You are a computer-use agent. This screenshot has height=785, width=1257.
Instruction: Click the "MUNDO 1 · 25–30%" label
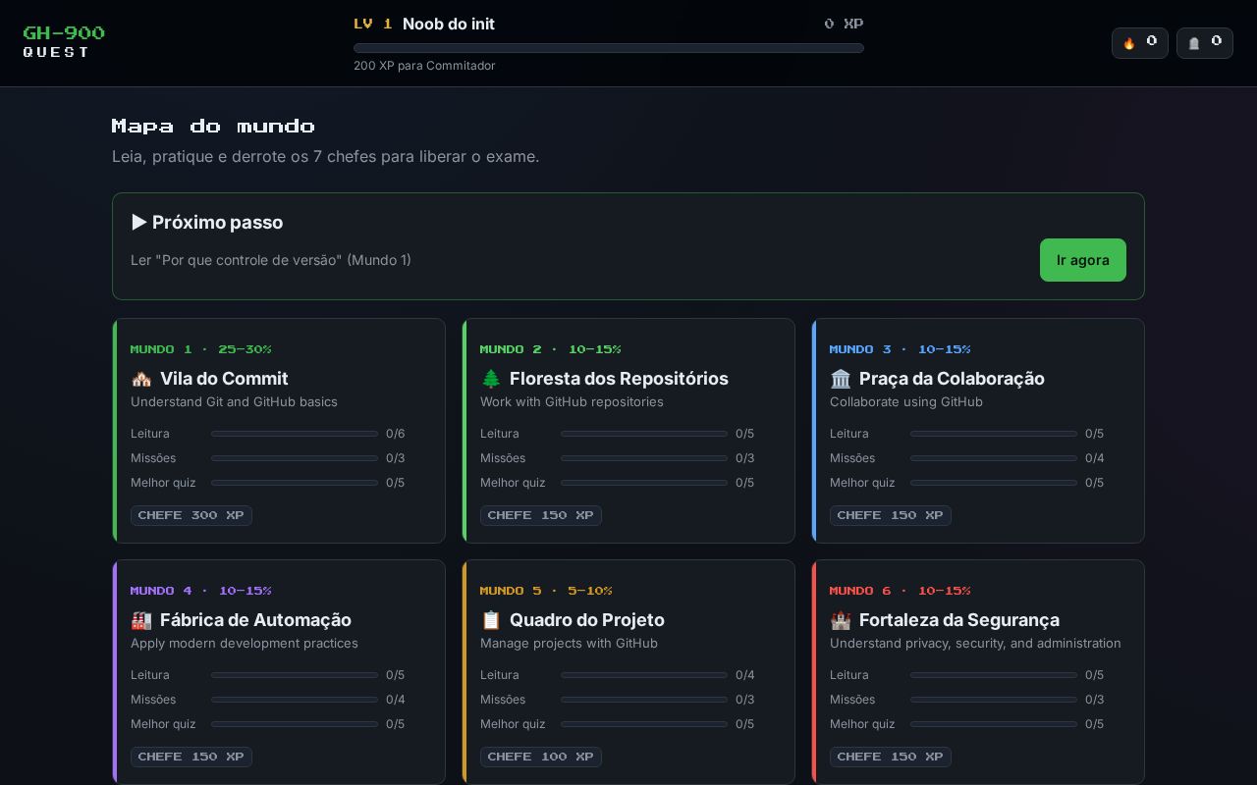(201, 349)
